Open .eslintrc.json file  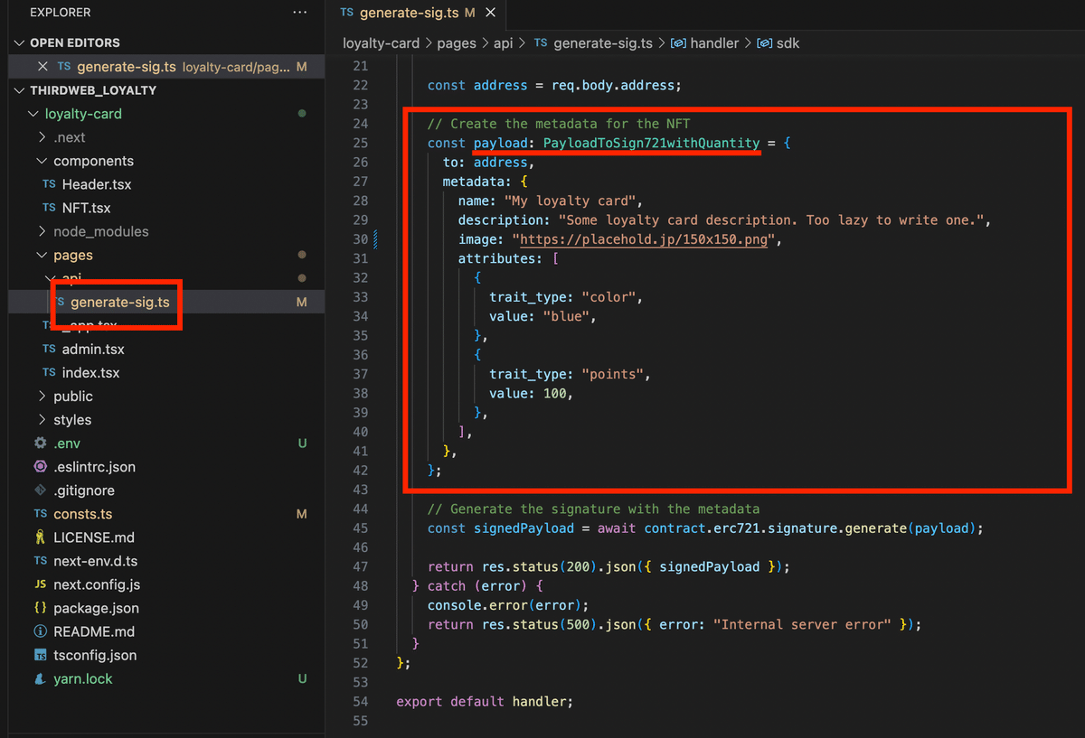click(x=94, y=466)
